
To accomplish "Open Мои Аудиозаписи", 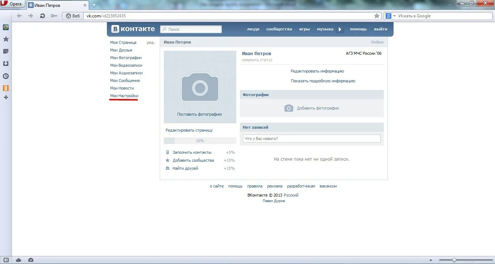I will point(126,73).
